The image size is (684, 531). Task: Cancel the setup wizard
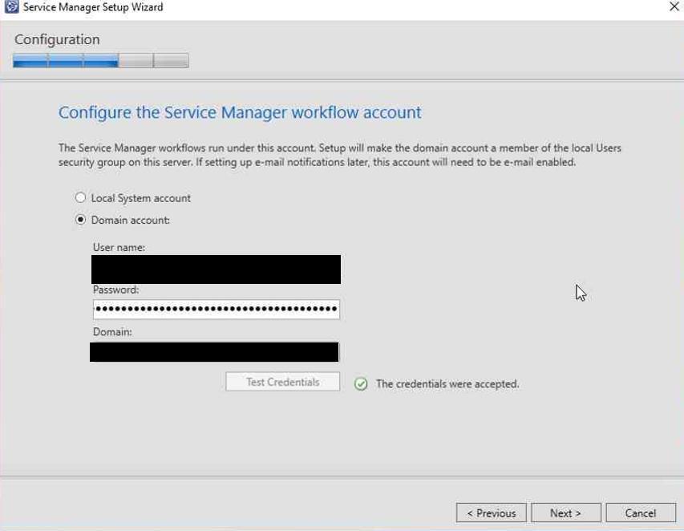[641, 513]
